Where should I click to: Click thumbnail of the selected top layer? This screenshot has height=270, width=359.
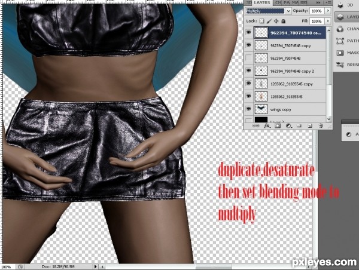point(261,33)
